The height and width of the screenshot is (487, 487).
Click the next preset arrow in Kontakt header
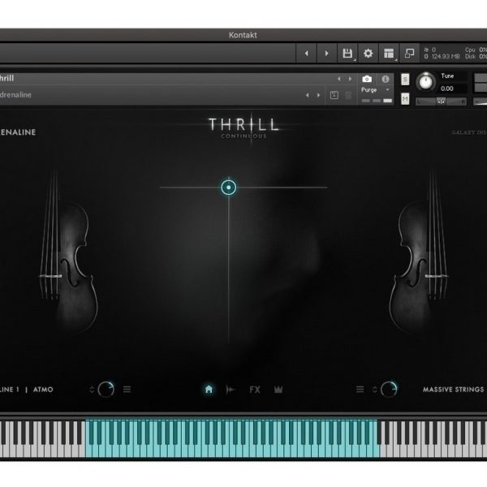tap(326, 54)
